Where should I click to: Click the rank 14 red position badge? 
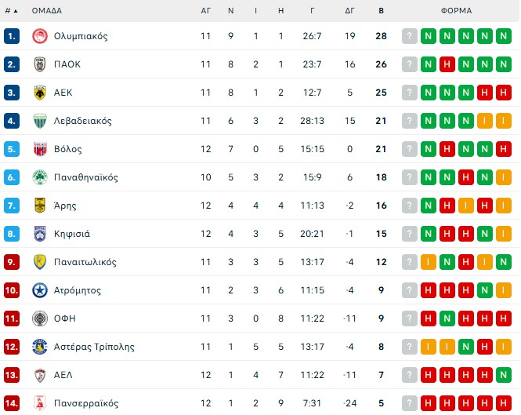(x=11, y=403)
